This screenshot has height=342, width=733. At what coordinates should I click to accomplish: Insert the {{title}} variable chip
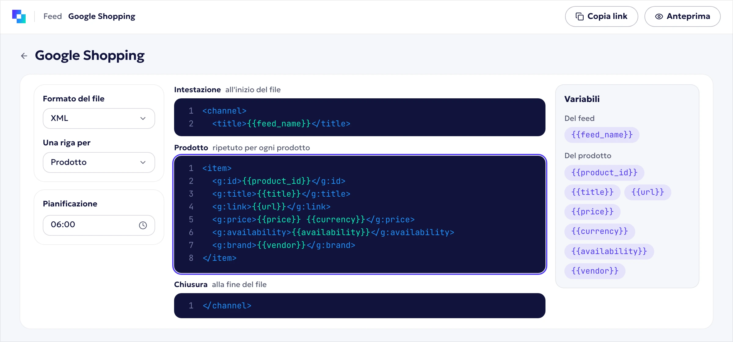pyautogui.click(x=592, y=192)
